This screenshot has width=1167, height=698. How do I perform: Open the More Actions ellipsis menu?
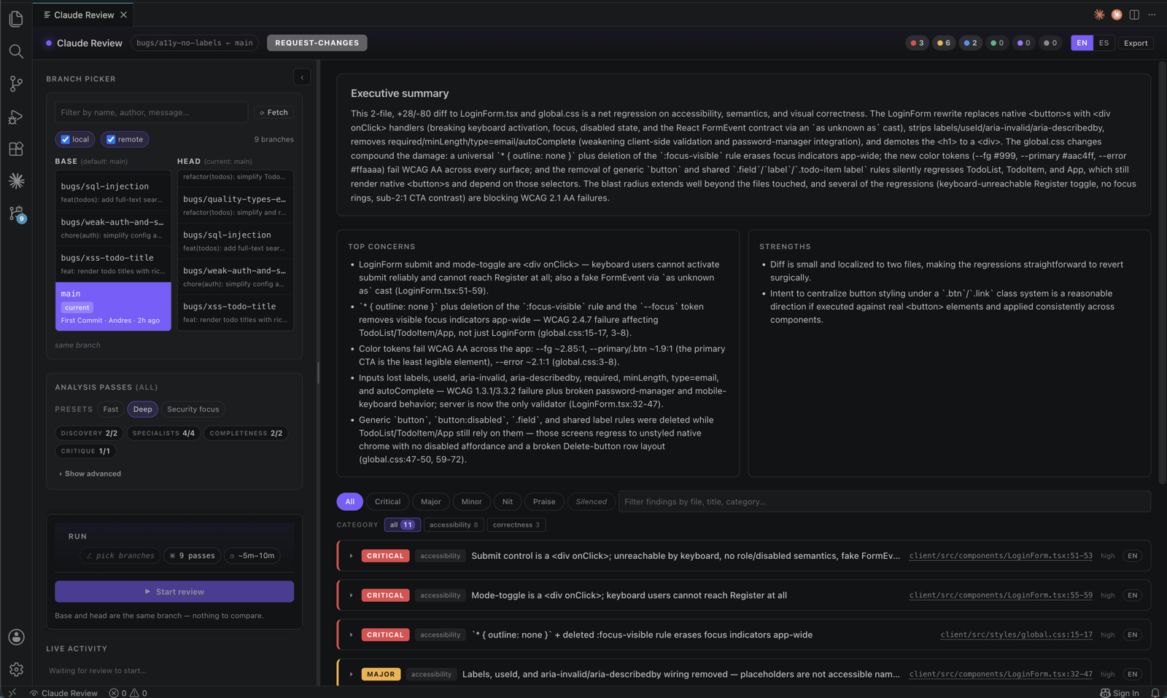[1152, 15]
